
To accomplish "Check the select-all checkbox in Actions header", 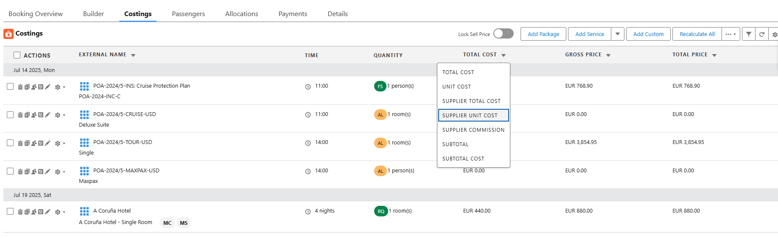I will [x=17, y=55].
